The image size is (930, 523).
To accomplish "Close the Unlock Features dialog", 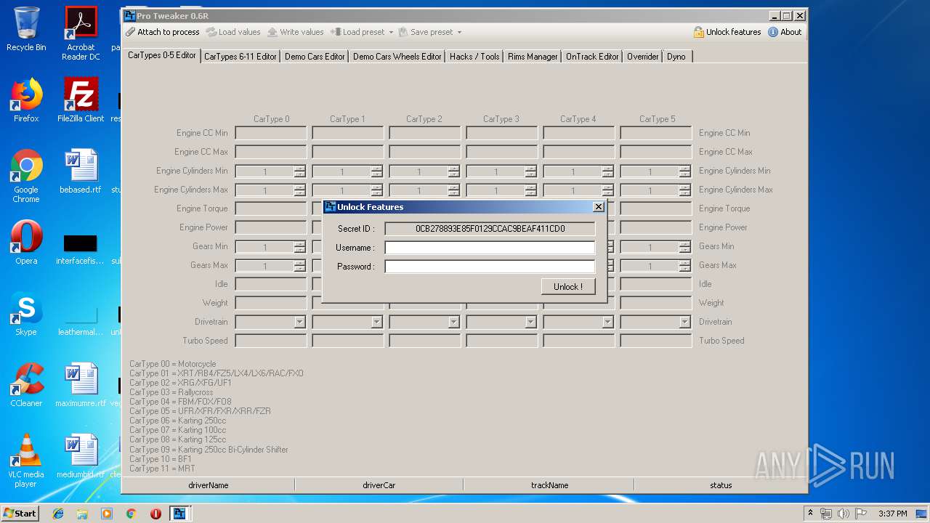I will 599,207.
